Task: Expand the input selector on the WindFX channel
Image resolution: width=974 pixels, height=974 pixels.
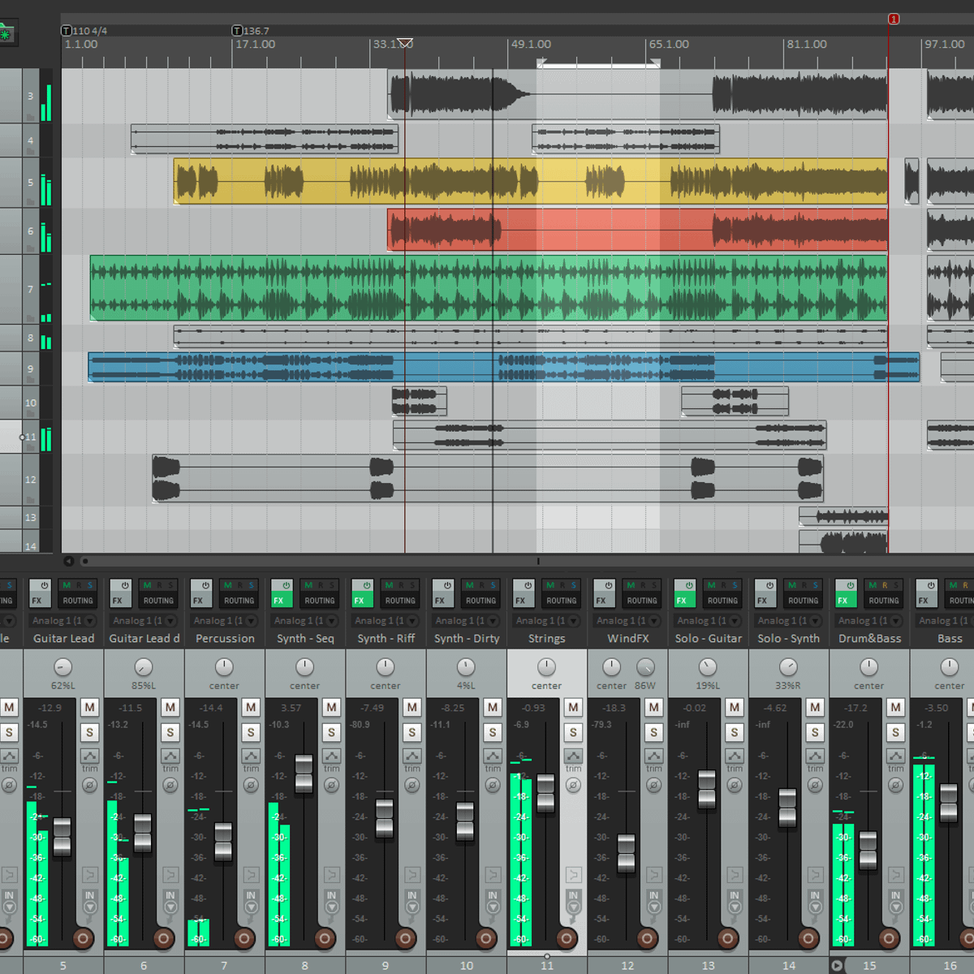Action: click(627, 620)
